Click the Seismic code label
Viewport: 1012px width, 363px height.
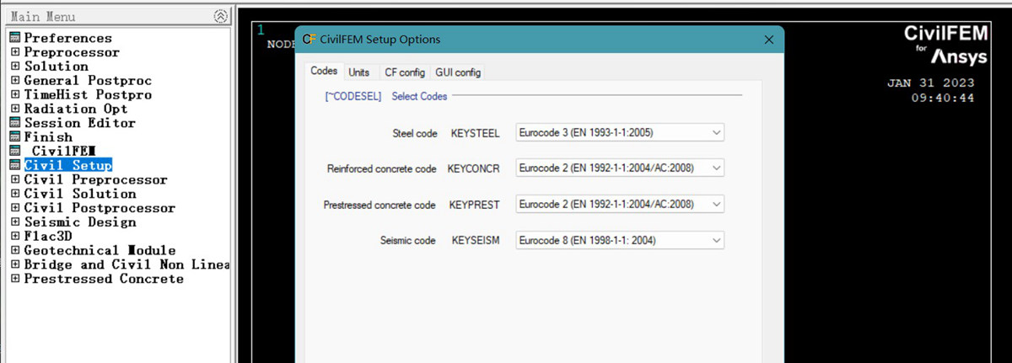407,241
